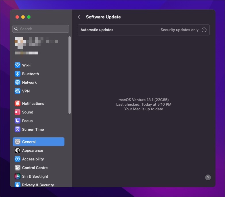Select General in the sidebar
Screen dimensions: 225x197
(39, 142)
